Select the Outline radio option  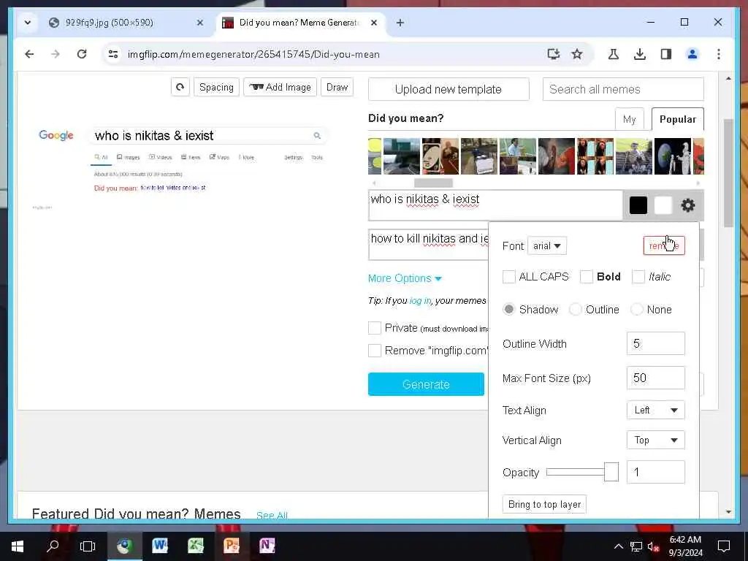pos(576,310)
